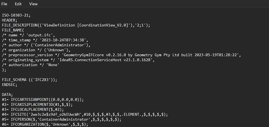Click the FILE_SCHEMA IFC2X3 line

[x=29, y=80]
